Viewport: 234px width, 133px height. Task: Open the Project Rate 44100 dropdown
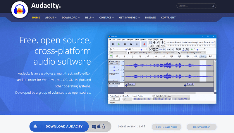click(x=115, y=99)
